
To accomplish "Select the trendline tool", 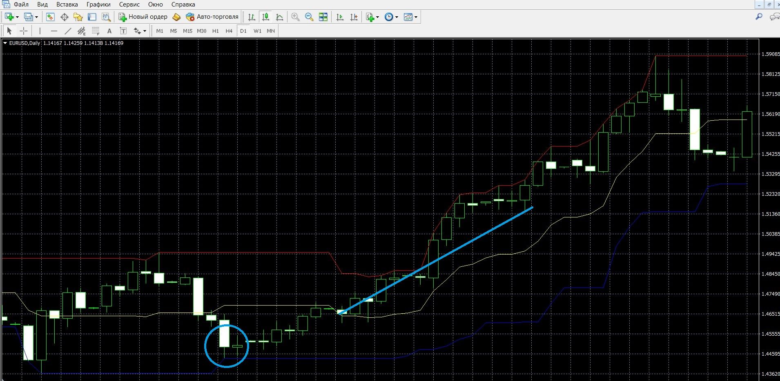I will pyautogui.click(x=68, y=31).
